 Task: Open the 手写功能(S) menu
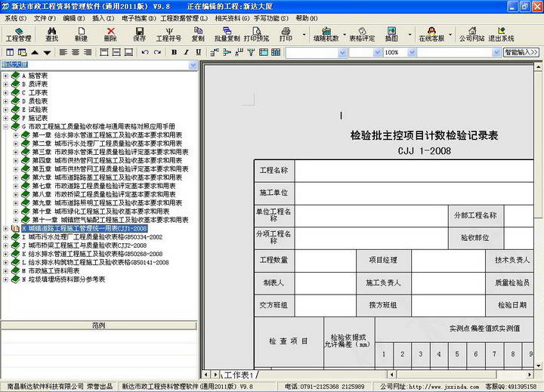[271, 18]
